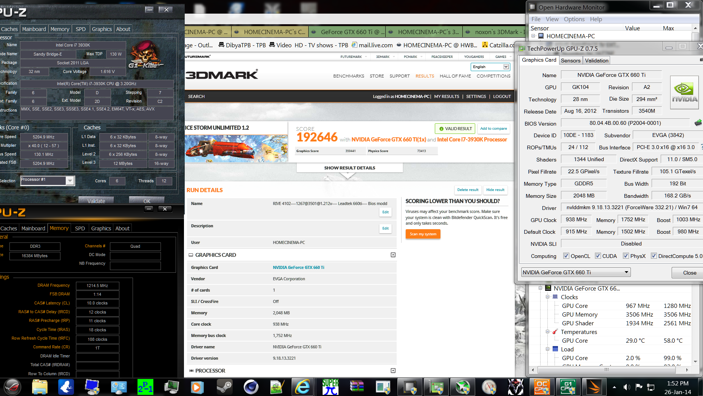The image size is (703, 396).
Task: Click the GPU-Z BIOS save chip icon
Action: 698,123
